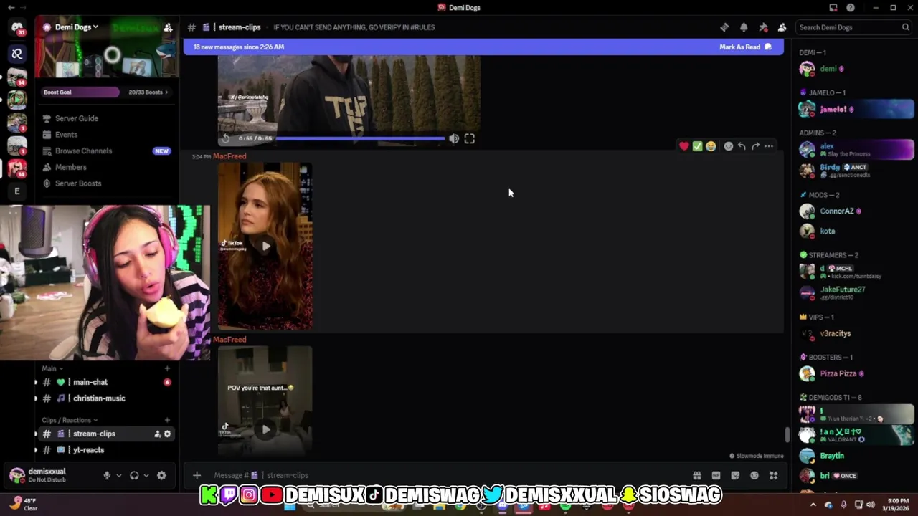React with laughing crying emoji
918x516 pixels.
click(x=711, y=146)
